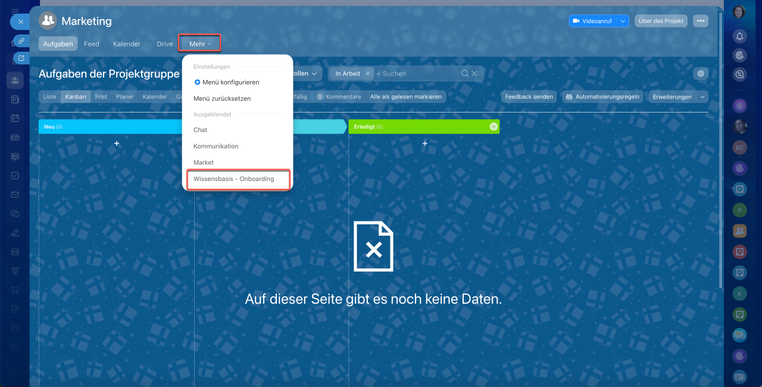Open the page in a new window icon

(21, 58)
